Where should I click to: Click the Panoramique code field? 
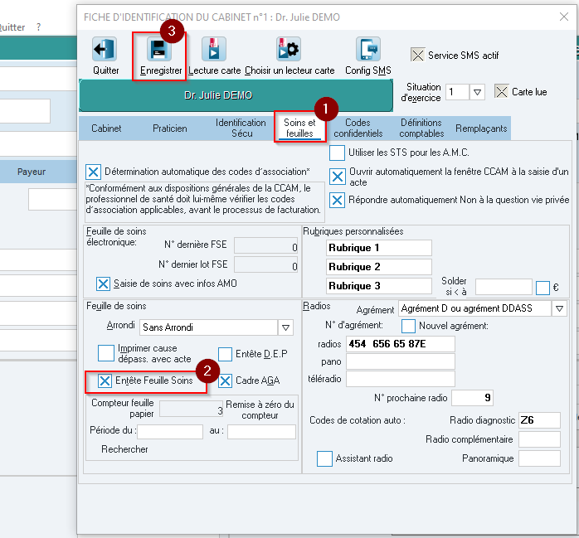[539, 458]
